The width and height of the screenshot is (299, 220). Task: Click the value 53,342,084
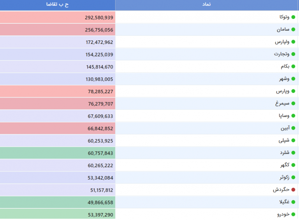100,178
